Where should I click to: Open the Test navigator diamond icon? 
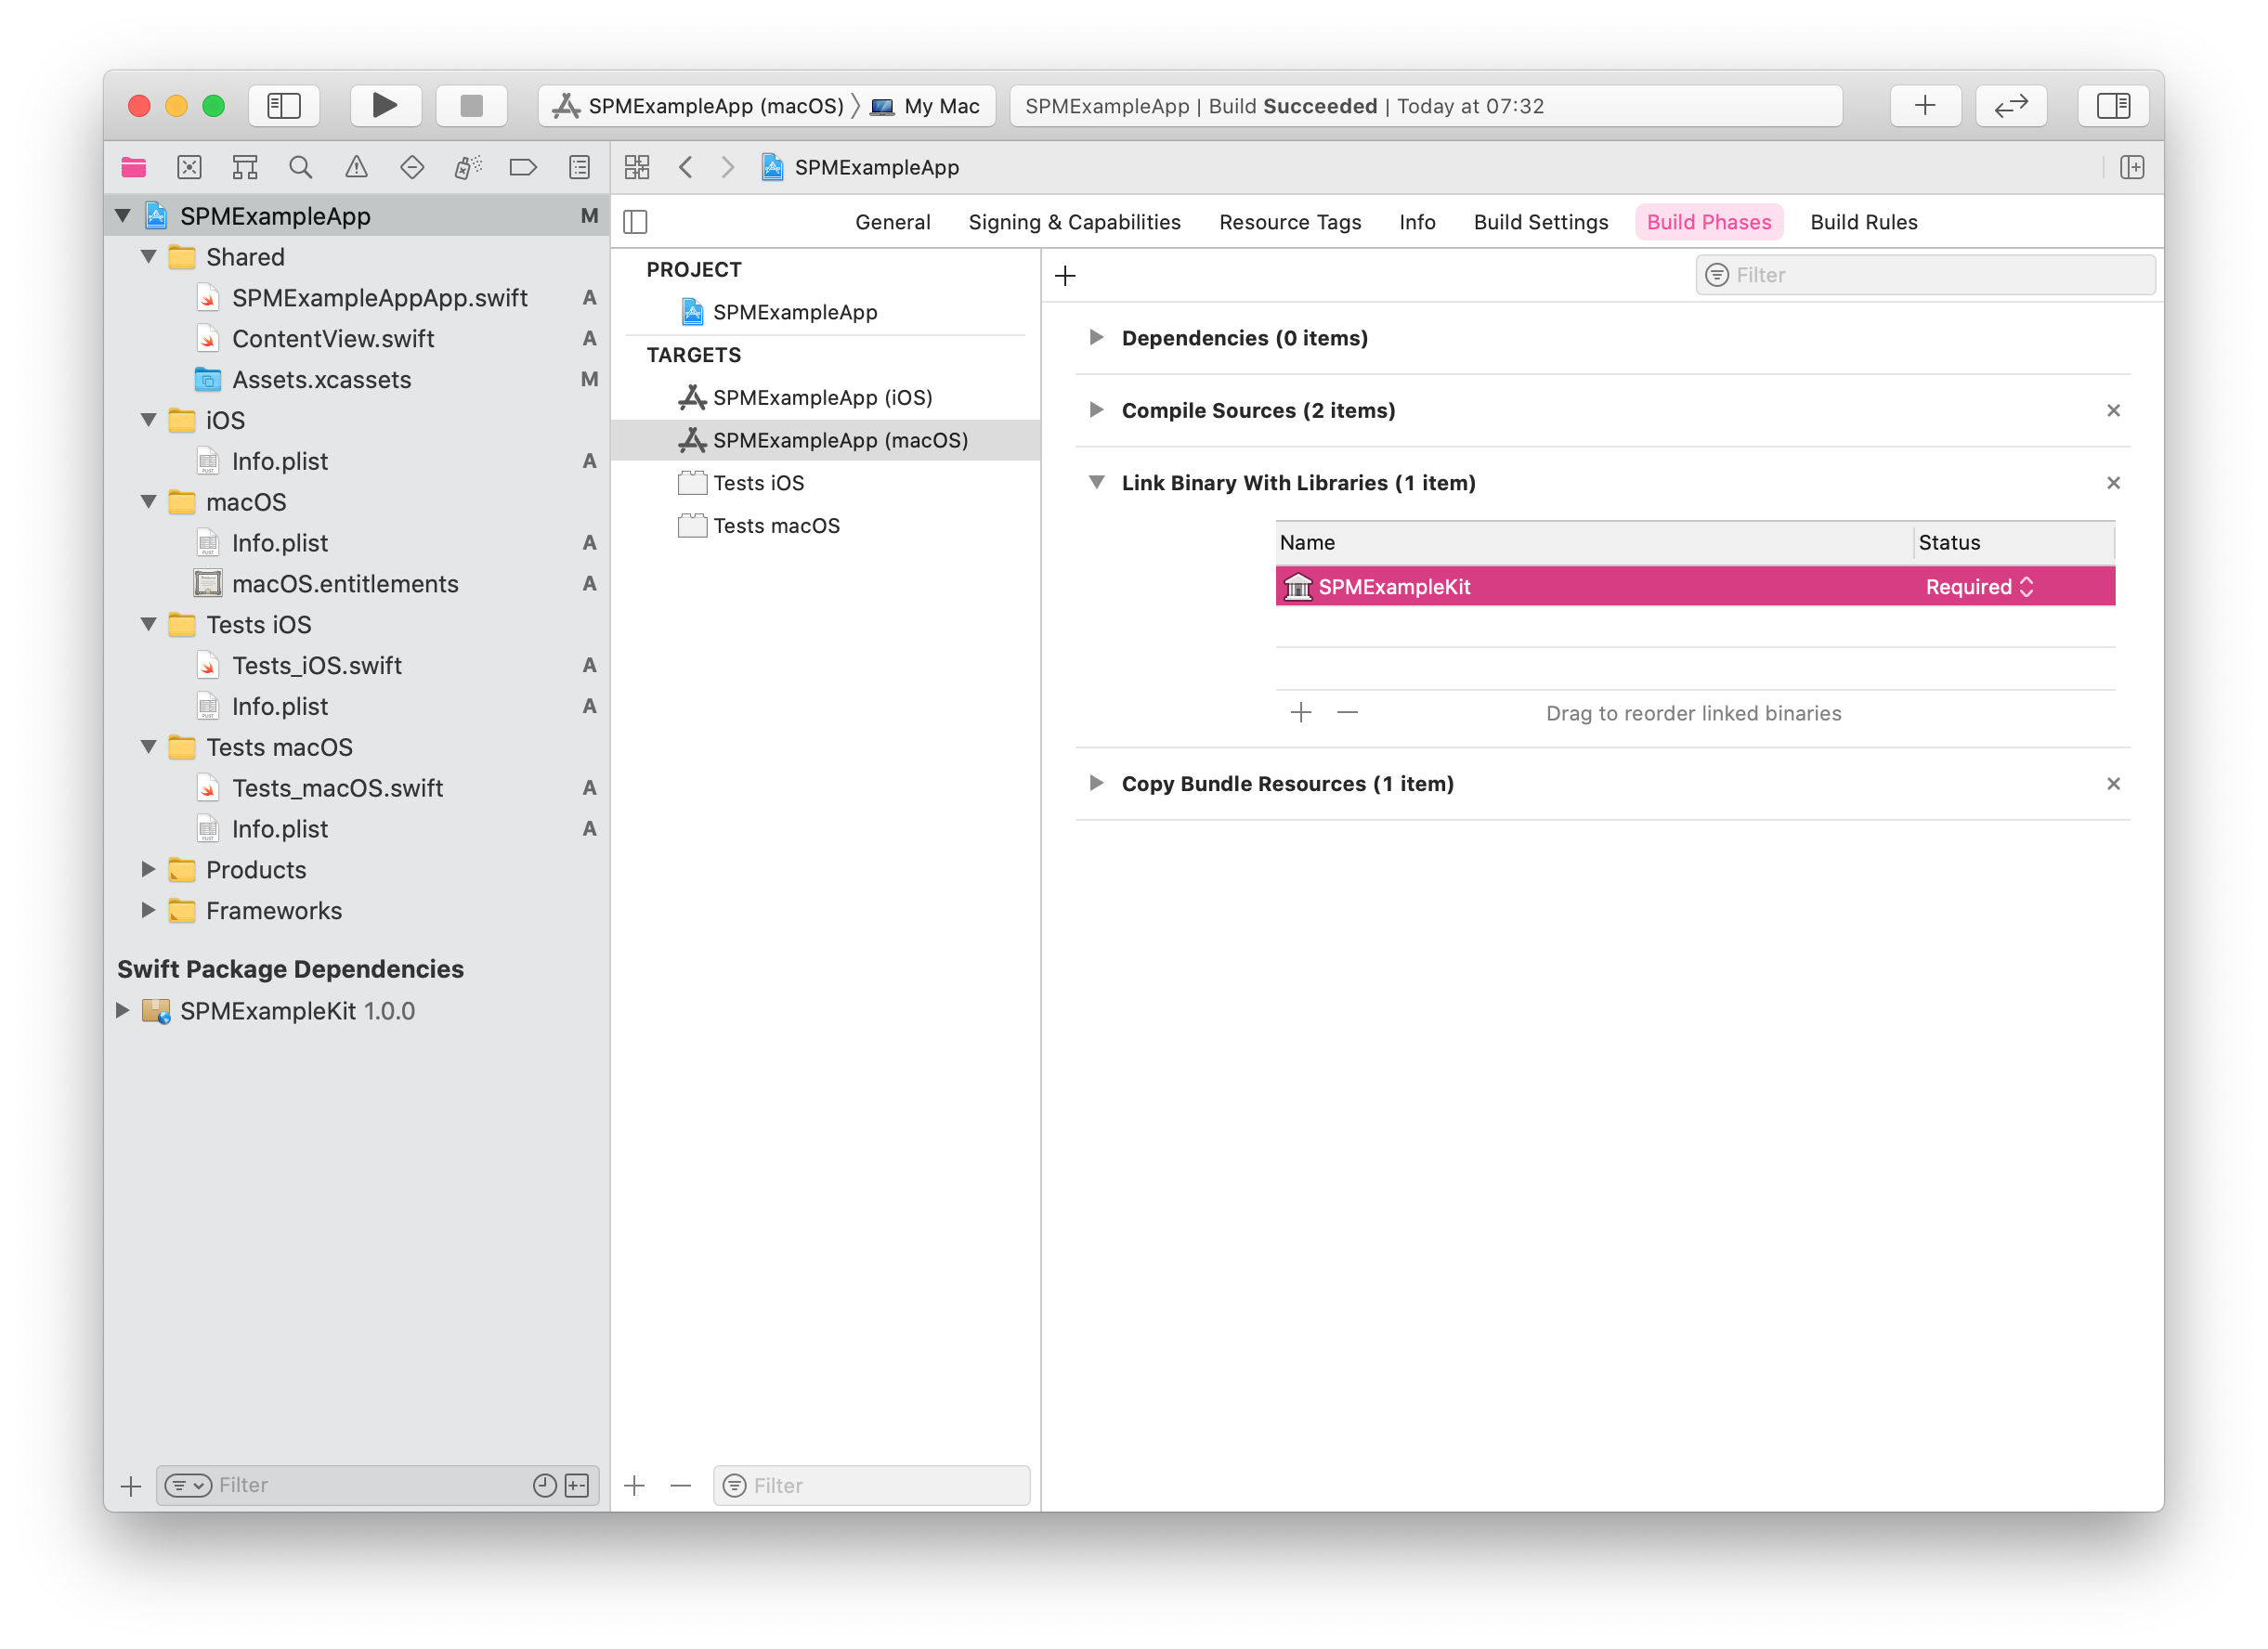click(412, 167)
